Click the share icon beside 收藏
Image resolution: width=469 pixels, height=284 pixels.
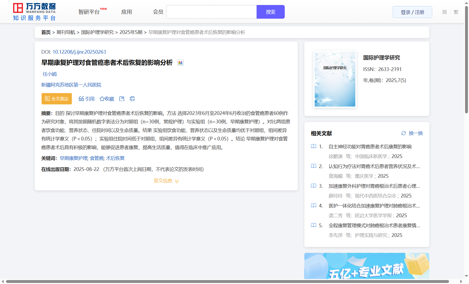tap(122, 99)
